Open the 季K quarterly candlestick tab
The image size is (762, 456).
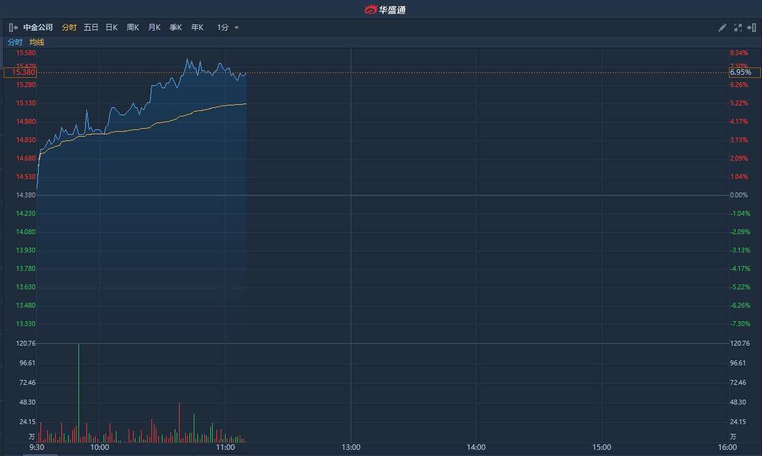[176, 28]
